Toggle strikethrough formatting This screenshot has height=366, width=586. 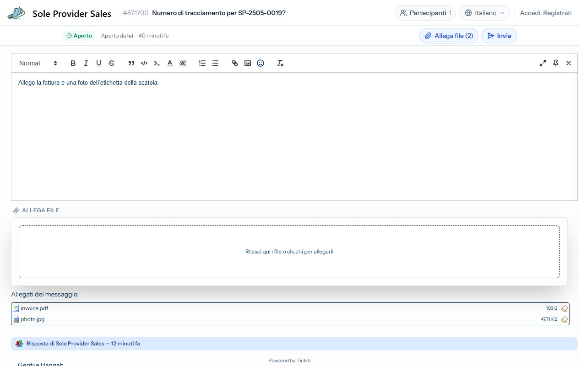coord(111,63)
